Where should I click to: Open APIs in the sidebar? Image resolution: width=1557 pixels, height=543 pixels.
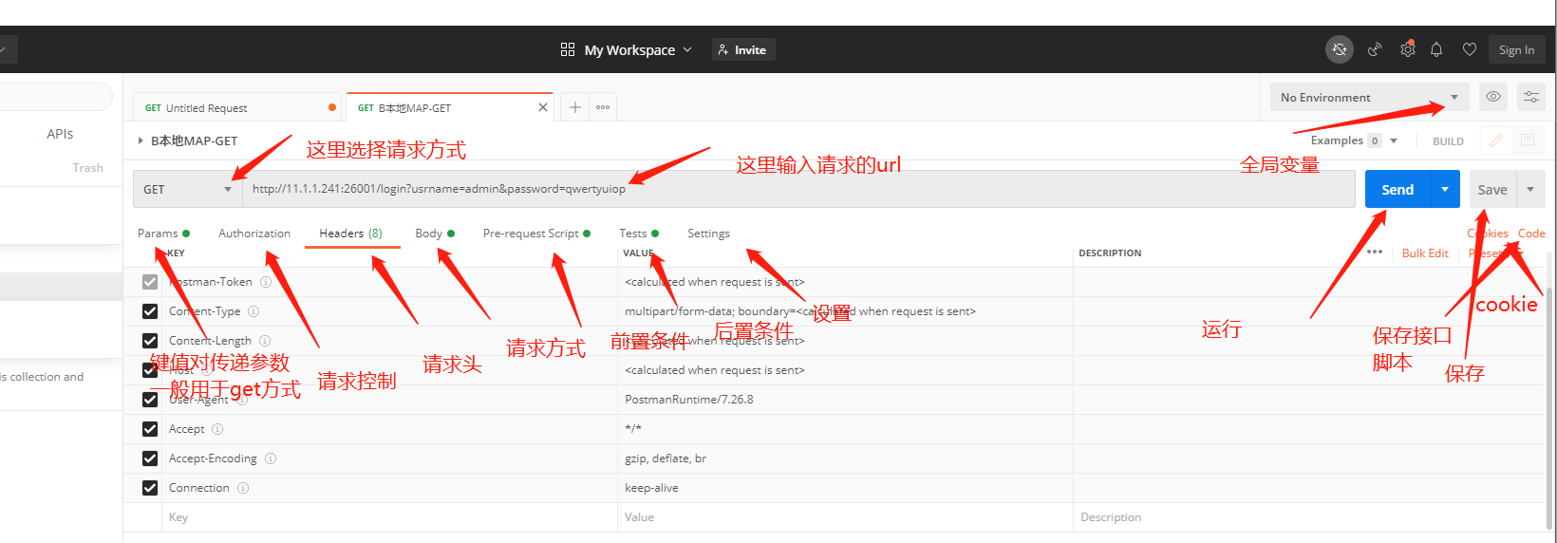click(60, 134)
